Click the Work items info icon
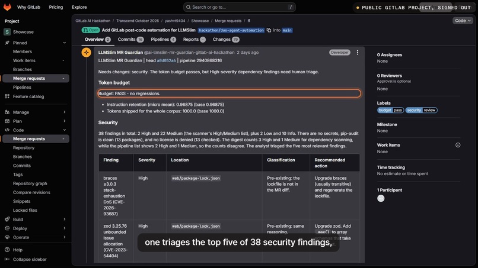Image resolution: width=478 pixels, height=268 pixels. 458,145
